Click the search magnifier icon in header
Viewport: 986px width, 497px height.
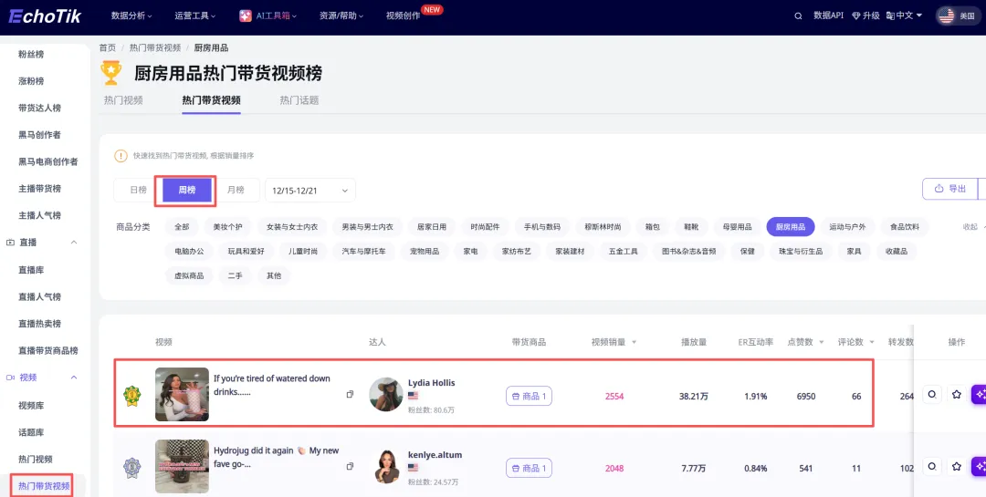point(799,16)
